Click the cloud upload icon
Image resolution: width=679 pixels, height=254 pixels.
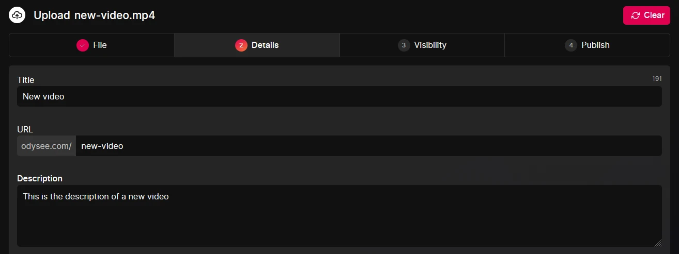click(x=17, y=15)
